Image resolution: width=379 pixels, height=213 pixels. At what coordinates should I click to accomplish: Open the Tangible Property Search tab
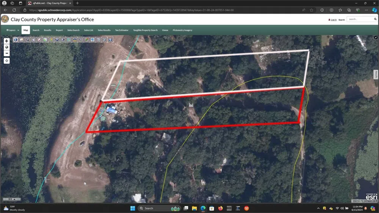pyautogui.click(x=145, y=30)
